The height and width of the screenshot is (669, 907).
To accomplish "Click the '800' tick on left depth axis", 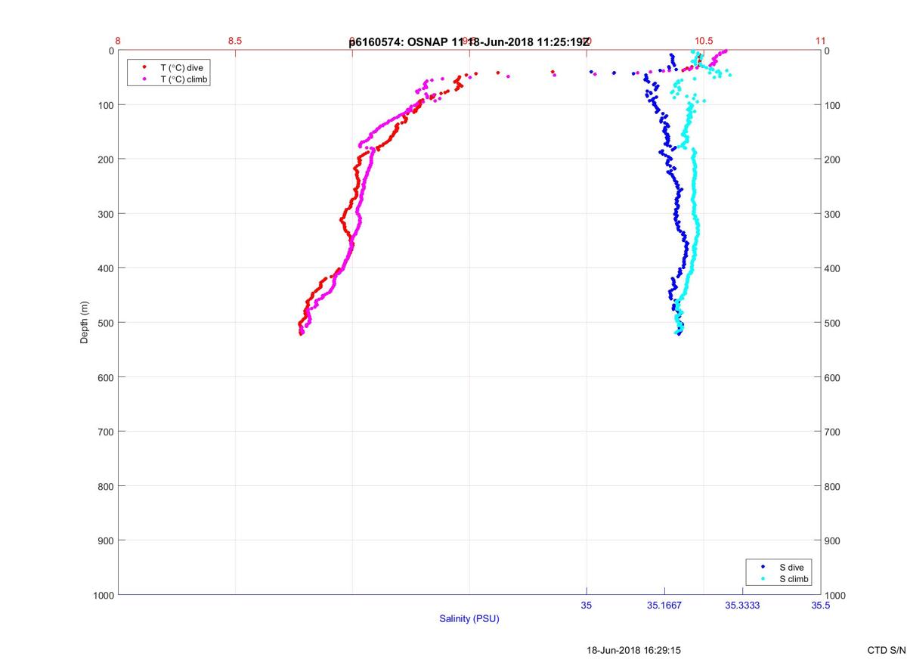I will [x=106, y=486].
